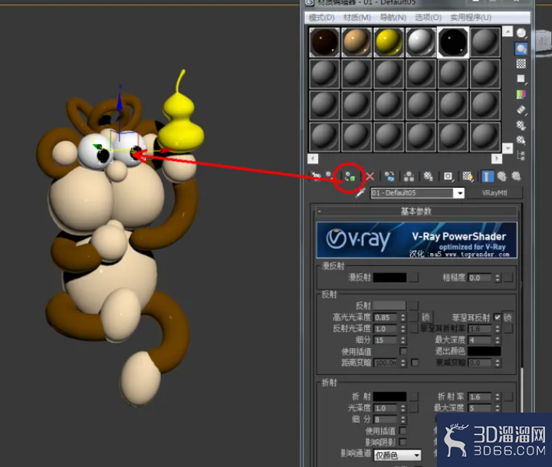Enable 使用插值 checkbox under 反射

click(403, 351)
